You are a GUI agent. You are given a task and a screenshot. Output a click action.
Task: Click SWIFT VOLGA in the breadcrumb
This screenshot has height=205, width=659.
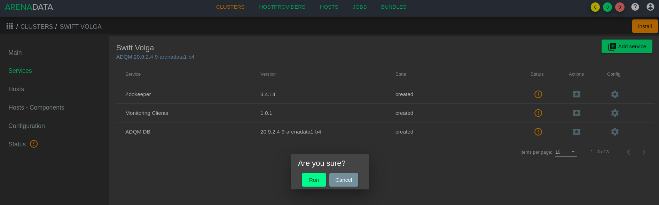point(81,27)
